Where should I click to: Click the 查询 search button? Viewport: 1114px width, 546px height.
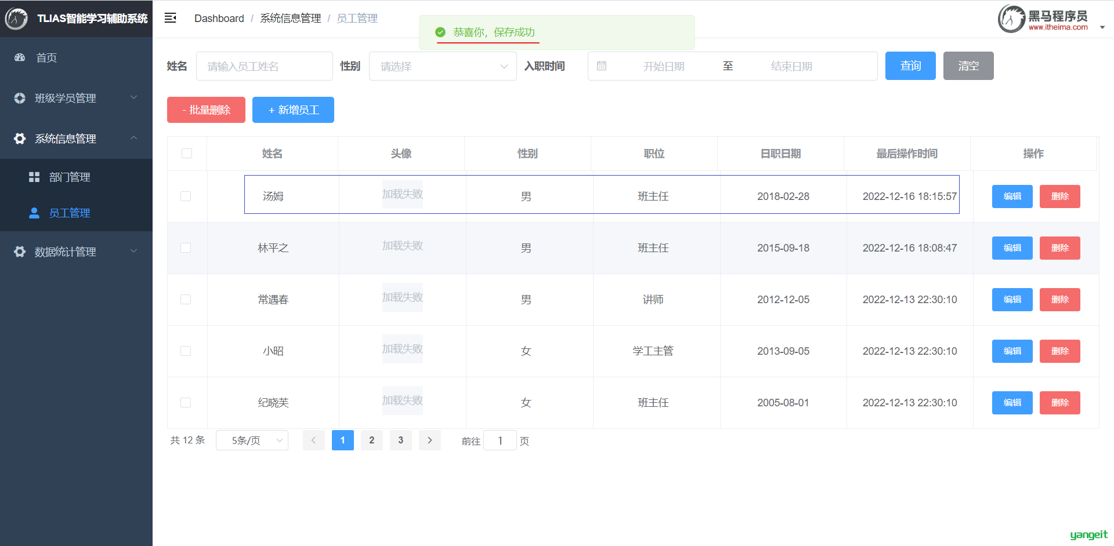point(910,66)
